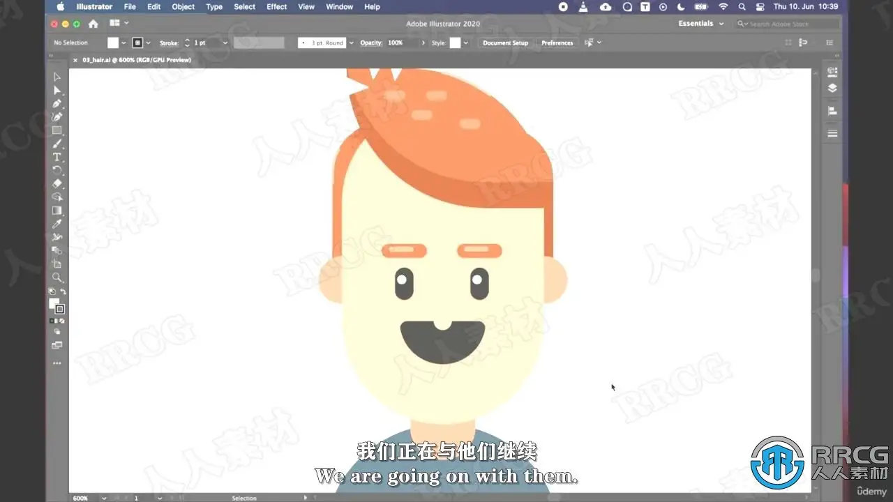Screen dimensions: 893x502
Task: Pick the Shape Builder tool
Action: 57,197
